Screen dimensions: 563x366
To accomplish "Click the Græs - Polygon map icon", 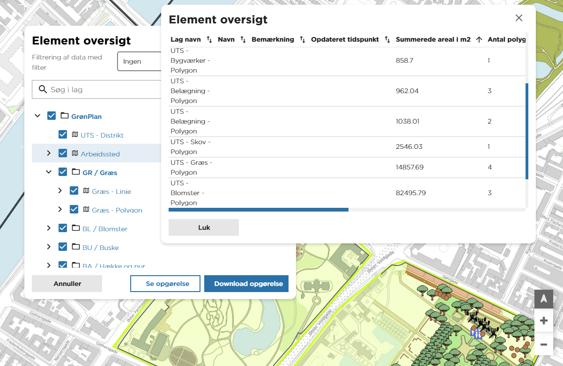I will pos(86,210).
